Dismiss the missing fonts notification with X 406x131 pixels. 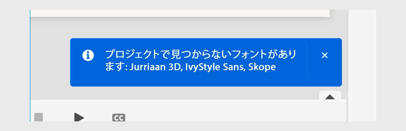pos(325,55)
